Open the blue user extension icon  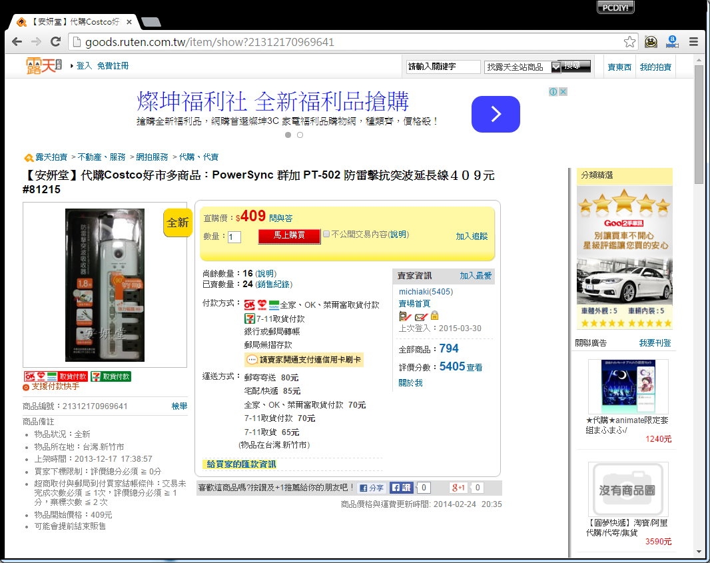coord(673,42)
